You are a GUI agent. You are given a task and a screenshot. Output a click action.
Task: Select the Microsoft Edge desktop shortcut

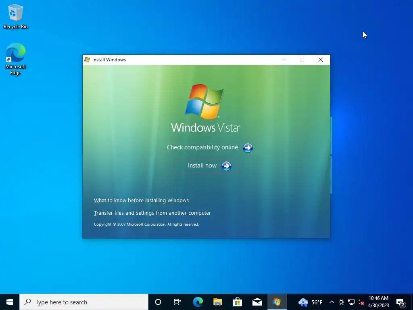(x=16, y=59)
